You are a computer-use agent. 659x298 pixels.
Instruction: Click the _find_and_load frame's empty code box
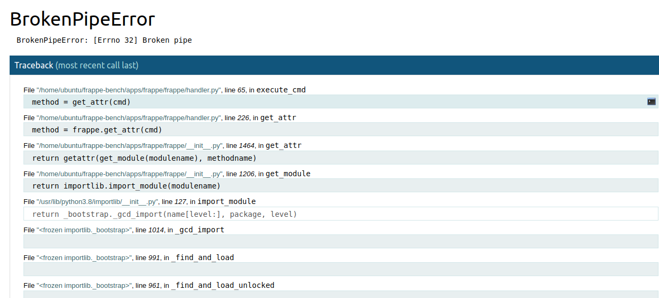(341, 269)
